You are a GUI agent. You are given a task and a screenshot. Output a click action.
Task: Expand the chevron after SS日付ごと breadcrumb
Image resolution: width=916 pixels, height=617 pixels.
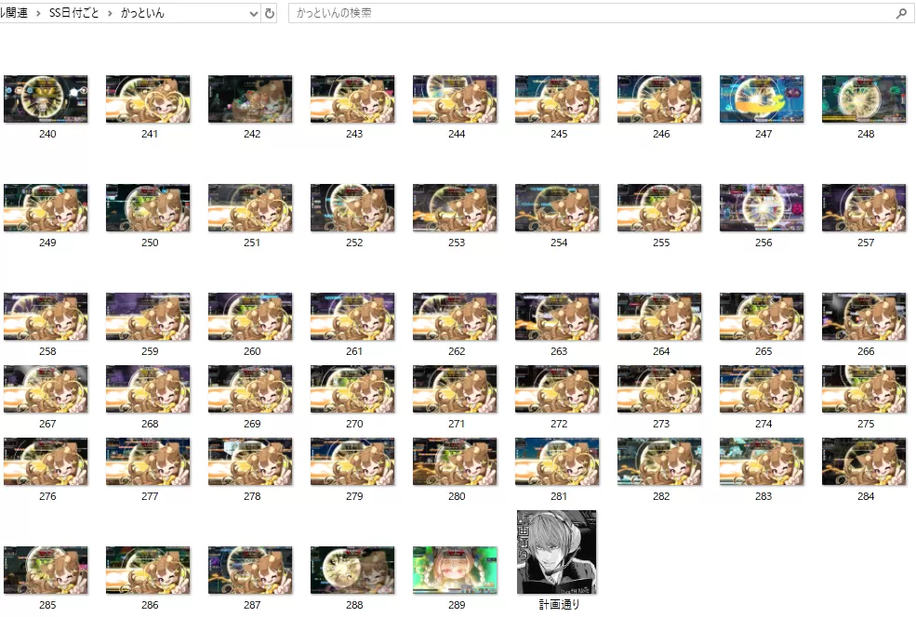pyautogui.click(x=110, y=13)
